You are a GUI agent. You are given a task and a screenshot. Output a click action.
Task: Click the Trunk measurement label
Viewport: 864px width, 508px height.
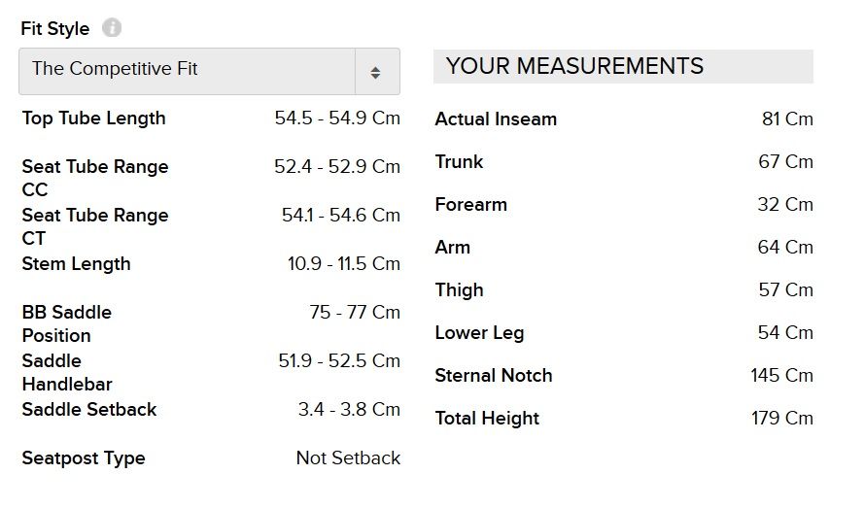pos(459,162)
